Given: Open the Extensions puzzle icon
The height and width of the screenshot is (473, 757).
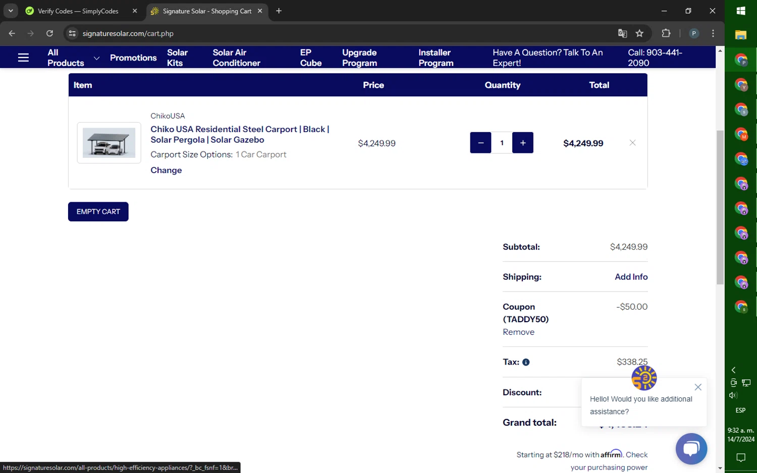Looking at the screenshot, I should point(666,33).
